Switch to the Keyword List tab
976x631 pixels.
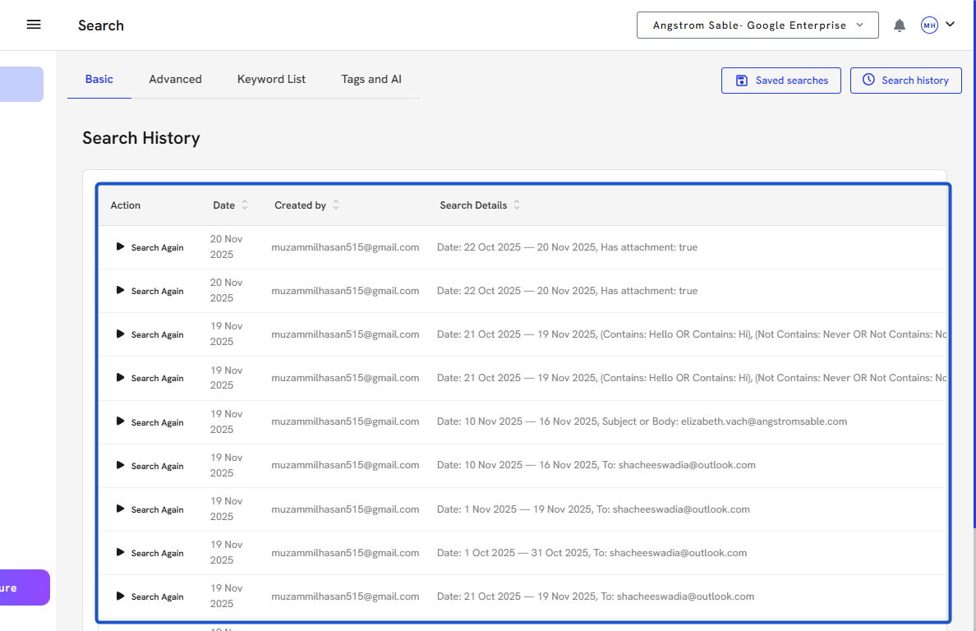click(271, 80)
